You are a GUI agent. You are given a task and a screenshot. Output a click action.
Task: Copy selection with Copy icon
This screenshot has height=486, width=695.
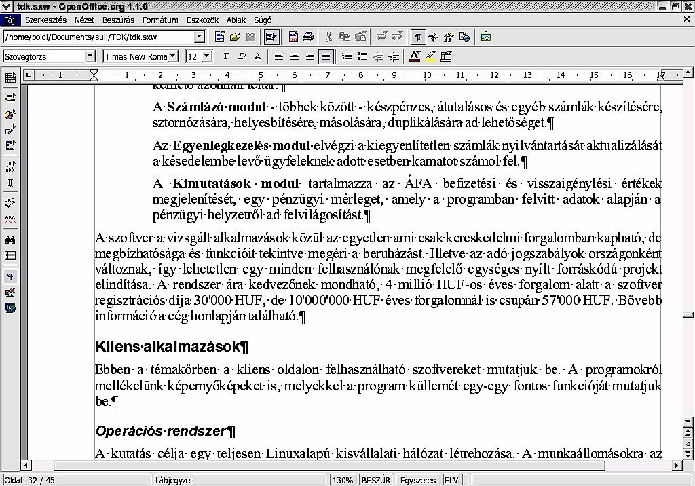[344, 37]
